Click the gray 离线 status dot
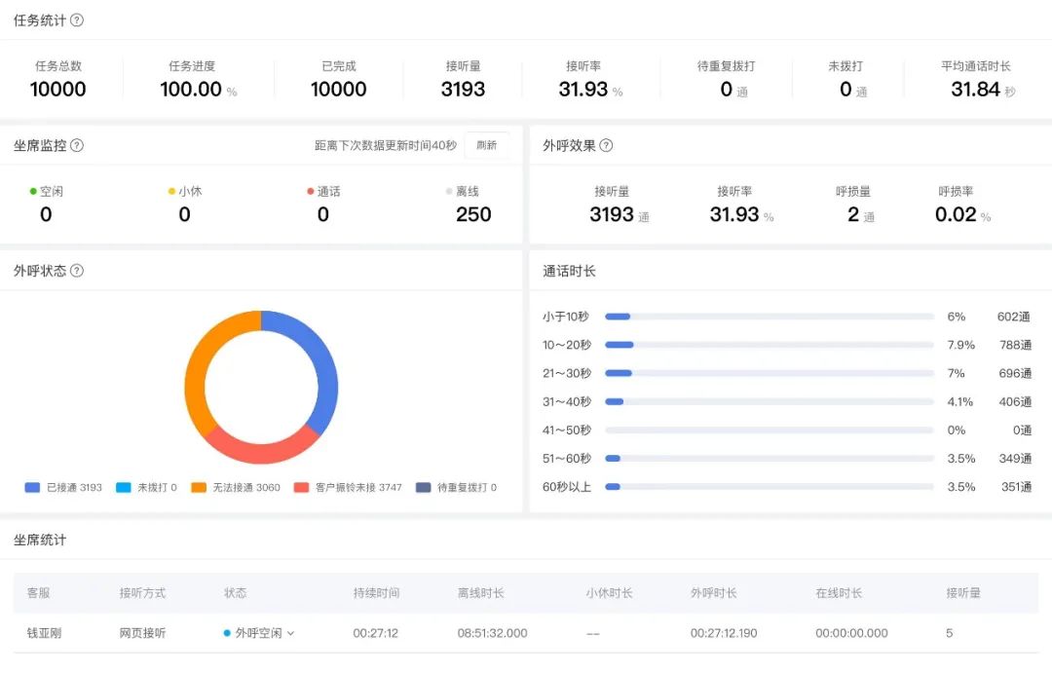This screenshot has height=673, width=1052. tap(449, 191)
